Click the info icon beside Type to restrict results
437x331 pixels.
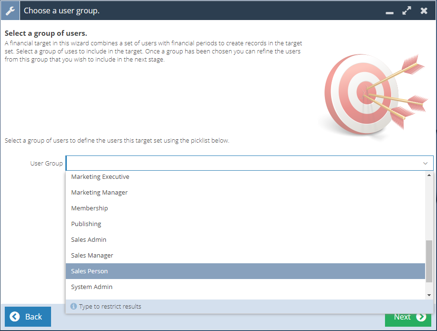pos(73,306)
